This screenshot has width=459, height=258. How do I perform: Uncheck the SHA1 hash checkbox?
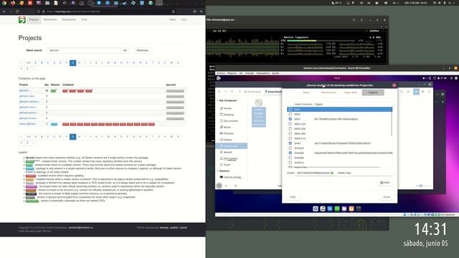290,143
